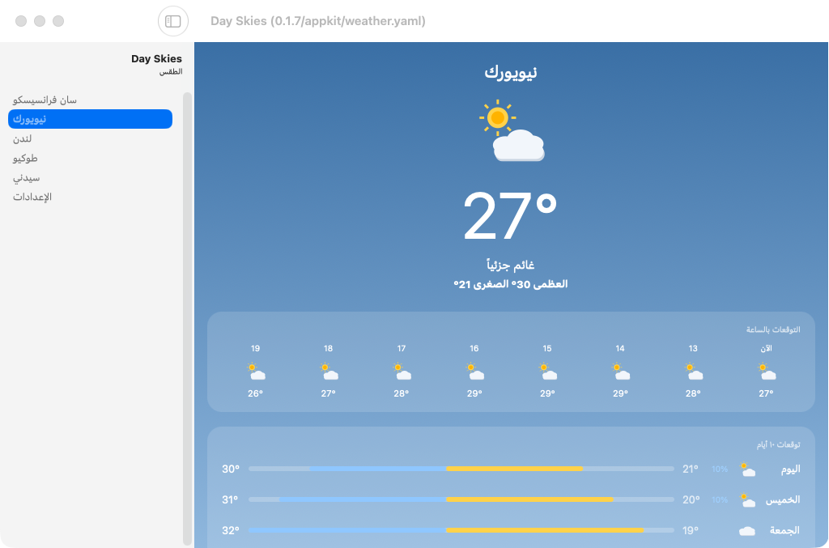Open الإعدادات in the sidebar
829x548 pixels.
91,198
